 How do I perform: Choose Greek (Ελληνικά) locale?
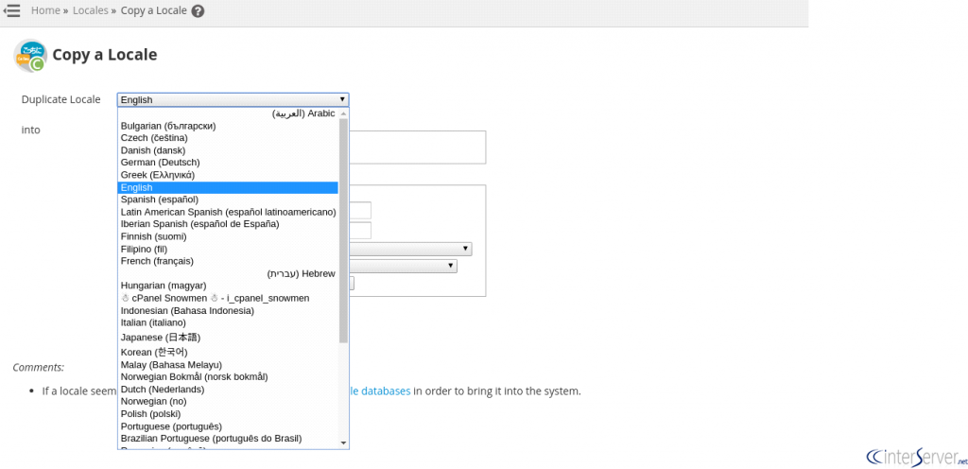(228, 175)
